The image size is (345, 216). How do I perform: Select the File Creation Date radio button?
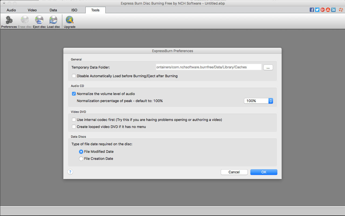pyautogui.click(x=81, y=159)
